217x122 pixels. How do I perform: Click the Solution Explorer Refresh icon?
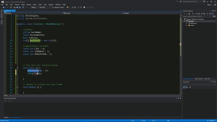point(199,14)
